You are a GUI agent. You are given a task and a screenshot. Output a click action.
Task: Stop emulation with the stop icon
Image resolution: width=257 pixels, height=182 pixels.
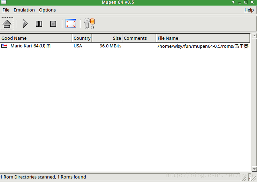click(x=53, y=24)
